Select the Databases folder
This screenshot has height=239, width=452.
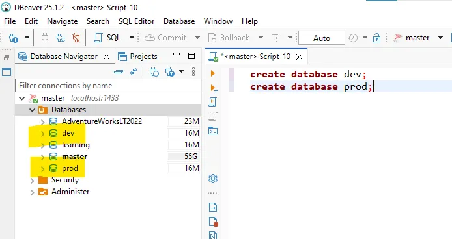coord(63,110)
